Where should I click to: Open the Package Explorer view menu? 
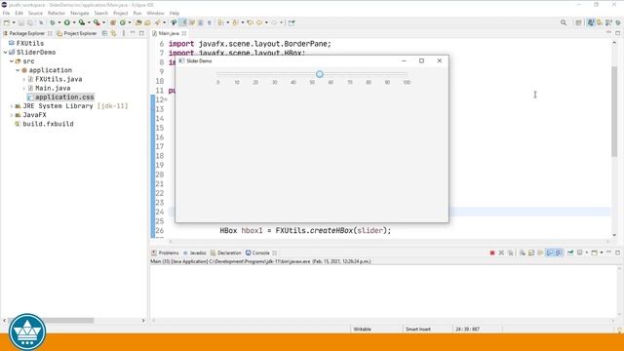(x=124, y=33)
